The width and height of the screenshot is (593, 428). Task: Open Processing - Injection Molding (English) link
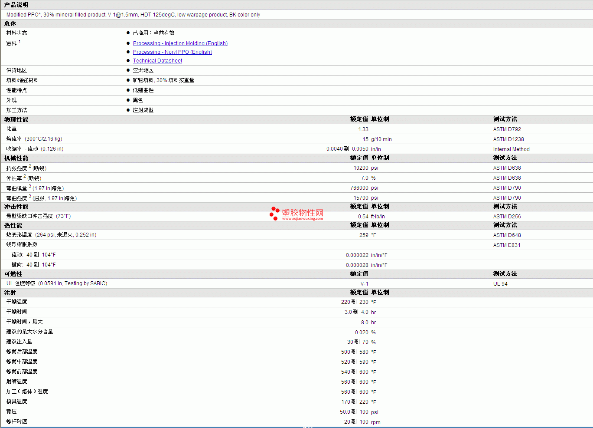180,43
